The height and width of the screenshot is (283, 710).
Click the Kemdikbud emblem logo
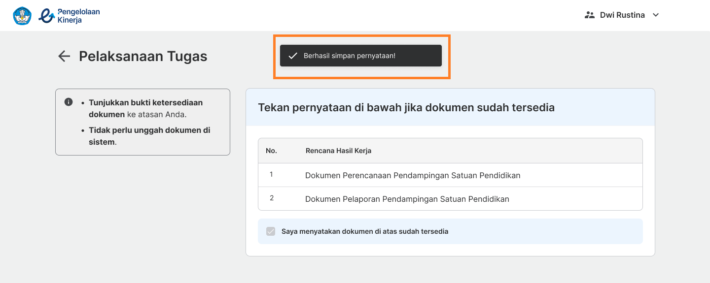[x=22, y=15]
